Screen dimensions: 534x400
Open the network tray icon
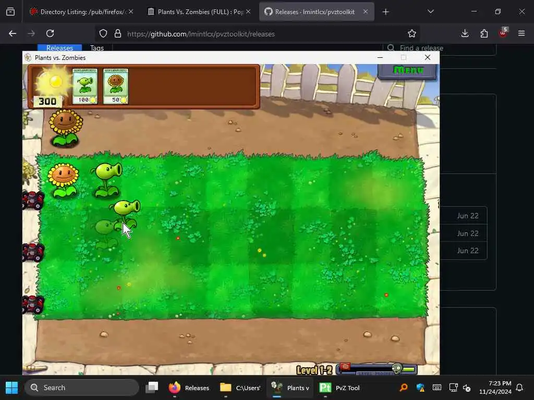tap(453, 387)
